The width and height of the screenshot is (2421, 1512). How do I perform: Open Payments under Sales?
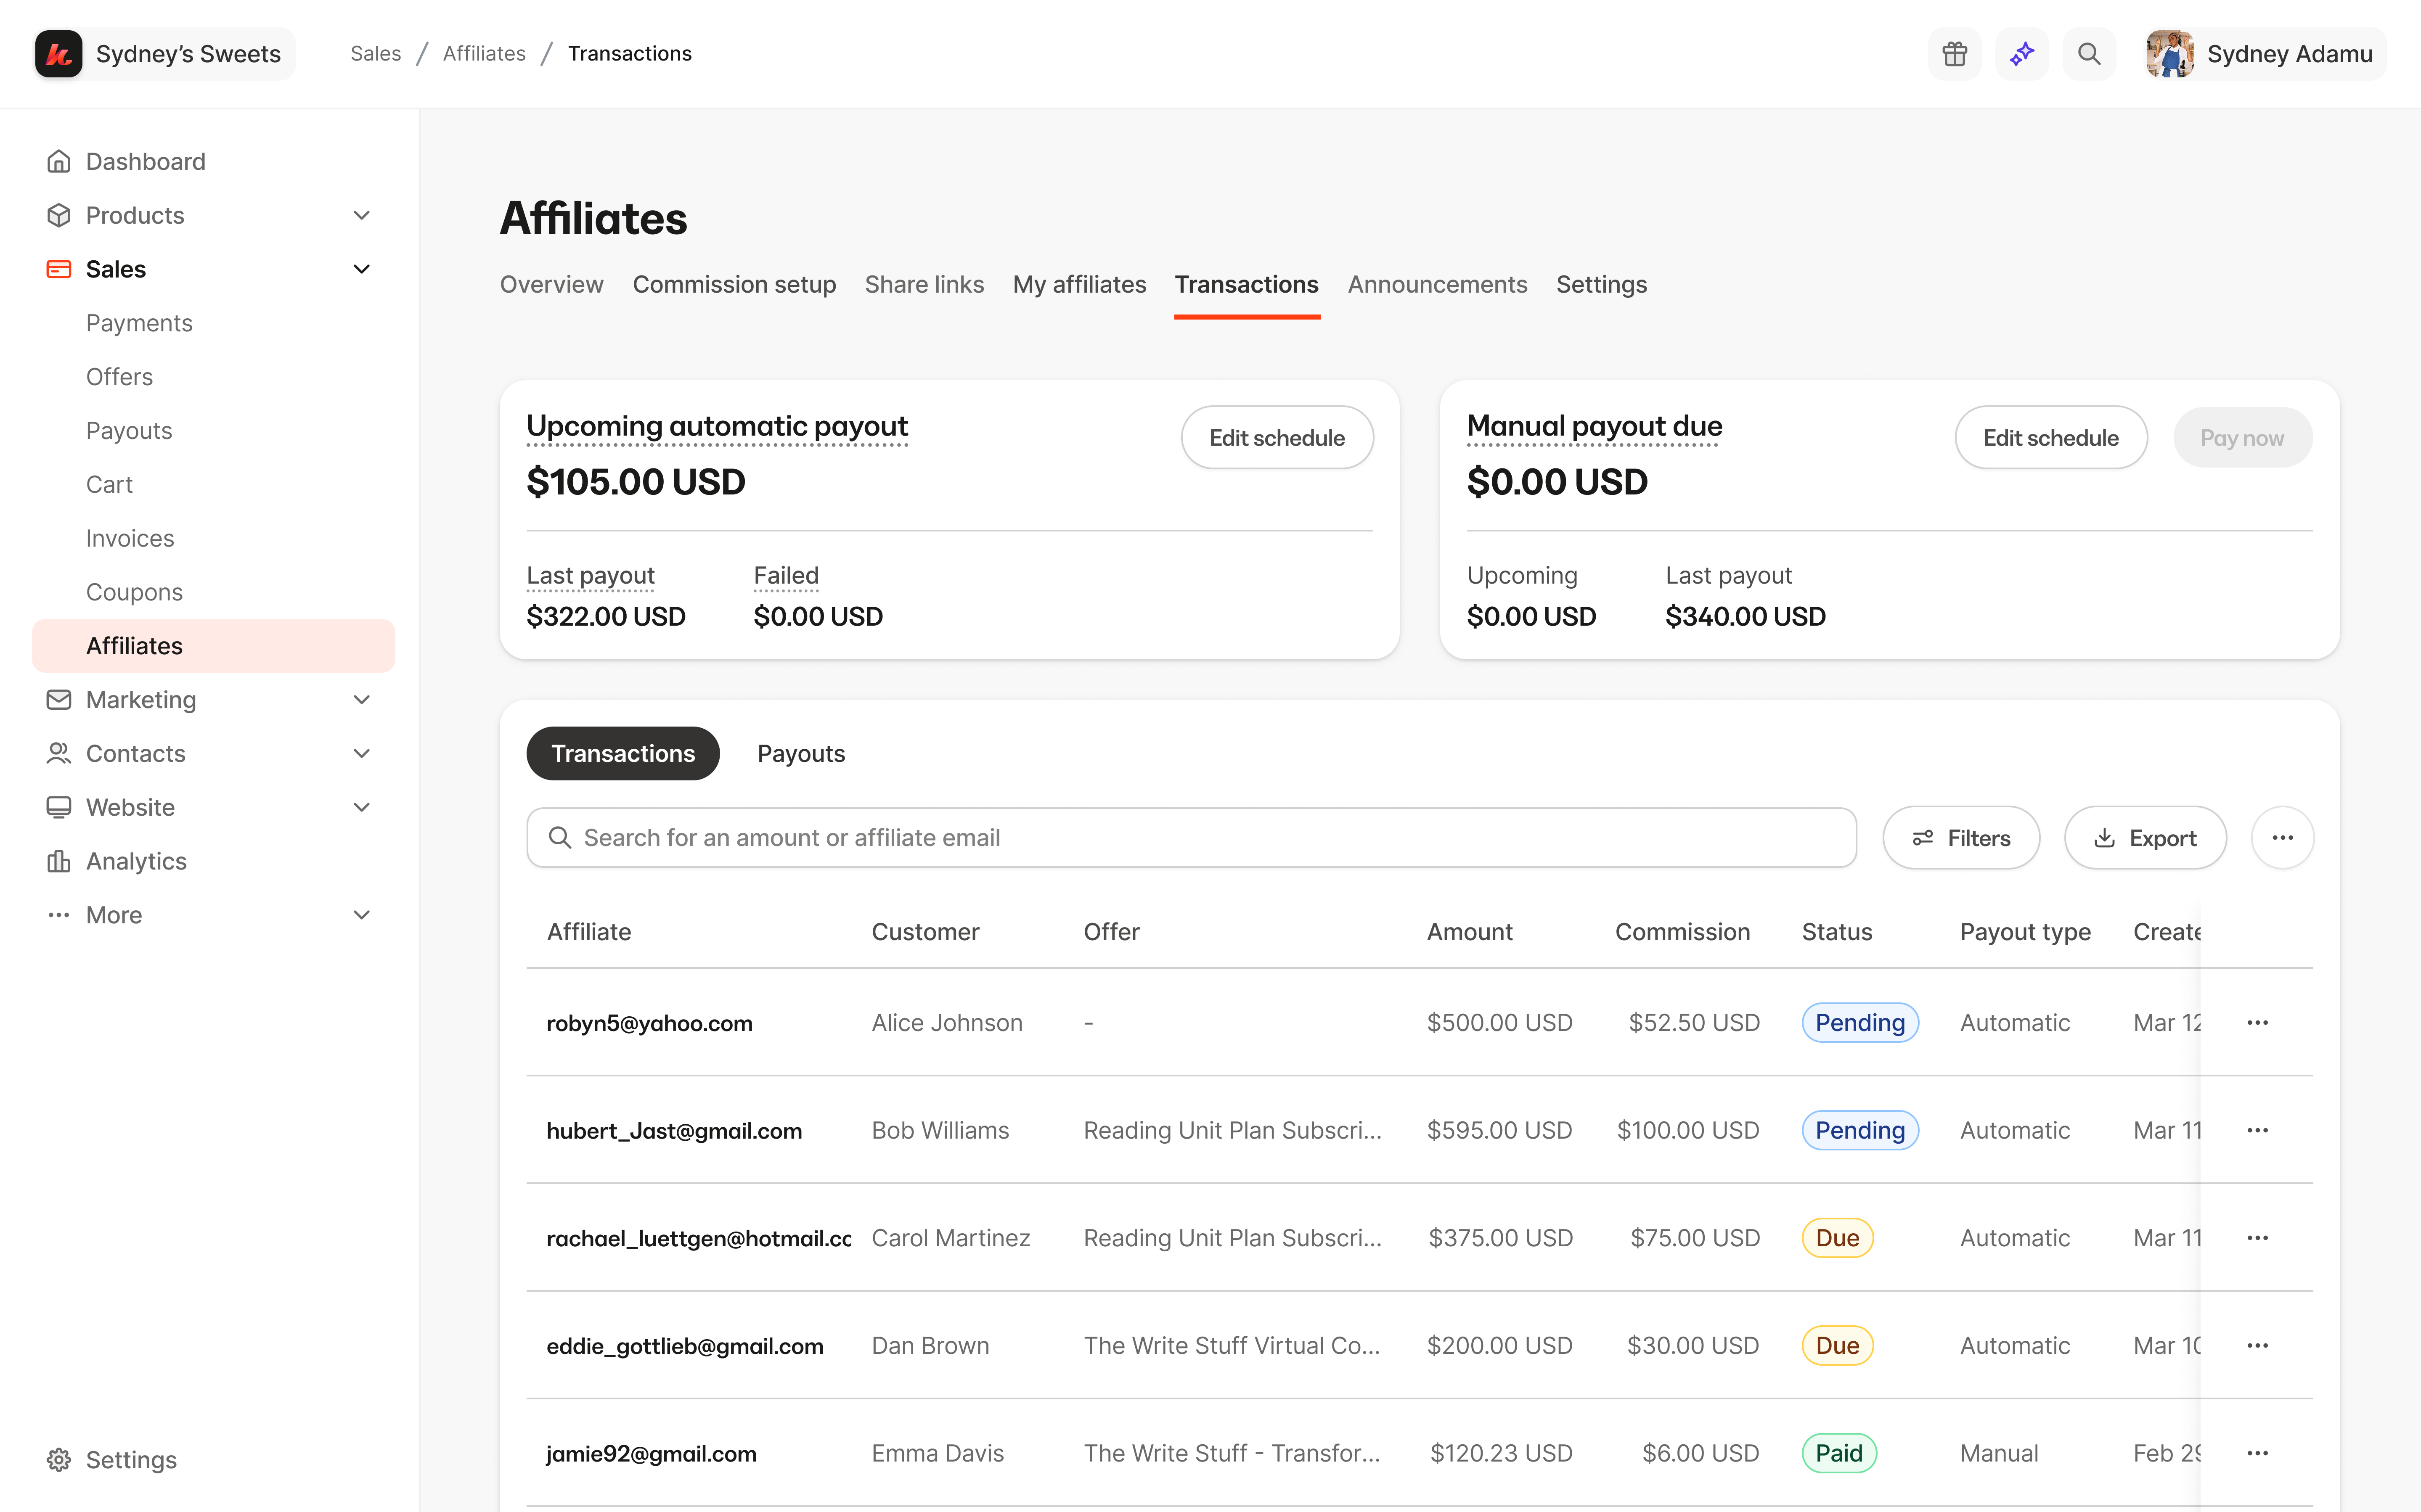[139, 323]
